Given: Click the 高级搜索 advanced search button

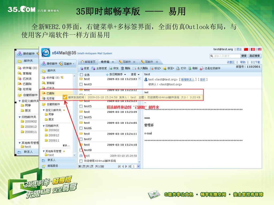Looking at the screenshot, I should point(255,56).
